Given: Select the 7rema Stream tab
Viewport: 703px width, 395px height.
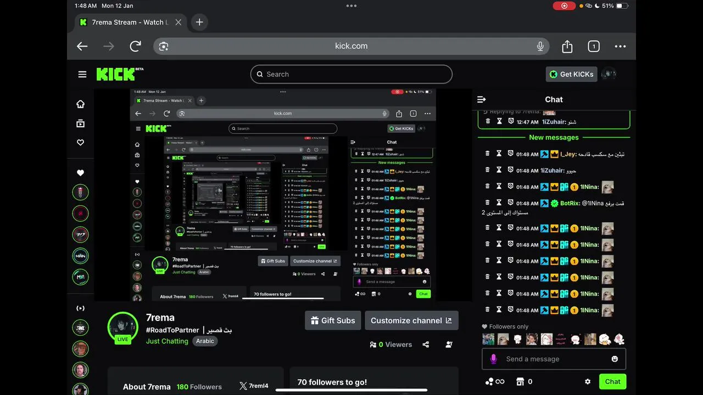Looking at the screenshot, I should click(130, 22).
